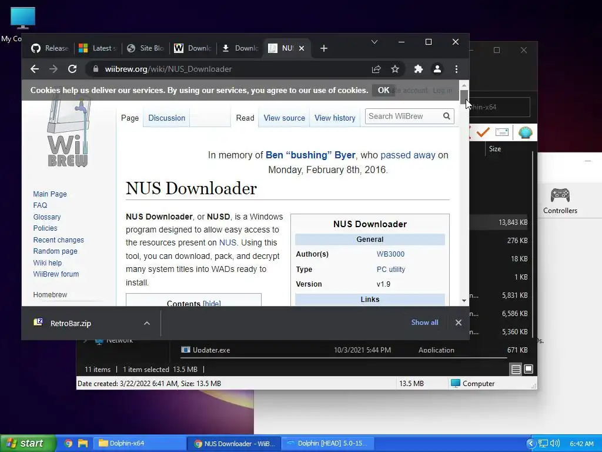602x452 pixels.
Task: Hide the Contents box
Action: point(212,303)
